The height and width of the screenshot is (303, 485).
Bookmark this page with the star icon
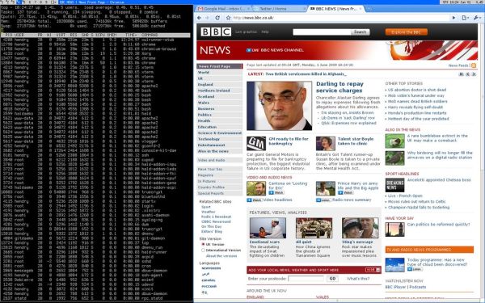pyautogui.click(x=228, y=18)
